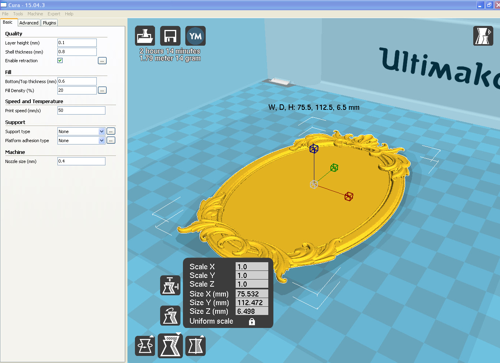Click the To max scale icon

170,285
